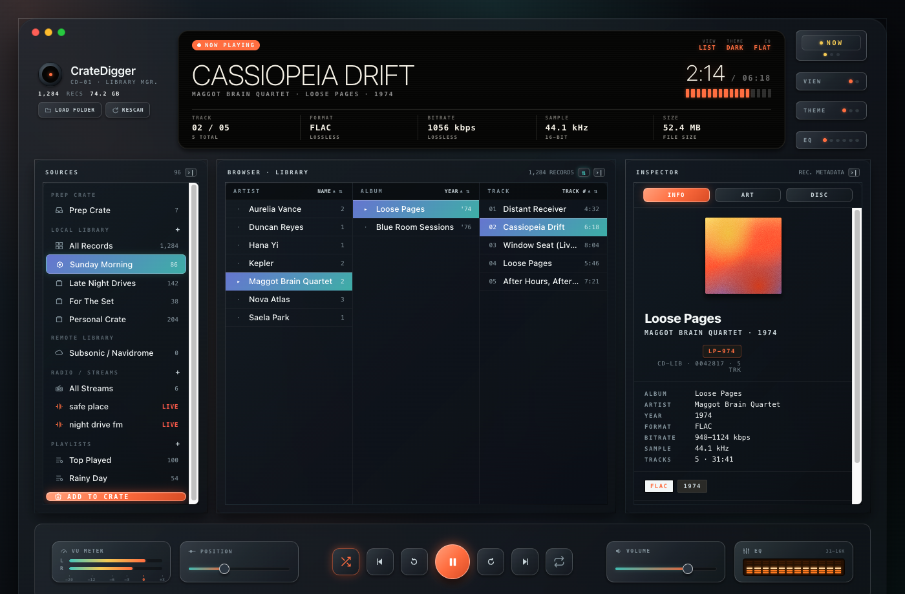Image resolution: width=905 pixels, height=594 pixels.
Task: Play the track Distant Receiver
Action: [x=543, y=209]
